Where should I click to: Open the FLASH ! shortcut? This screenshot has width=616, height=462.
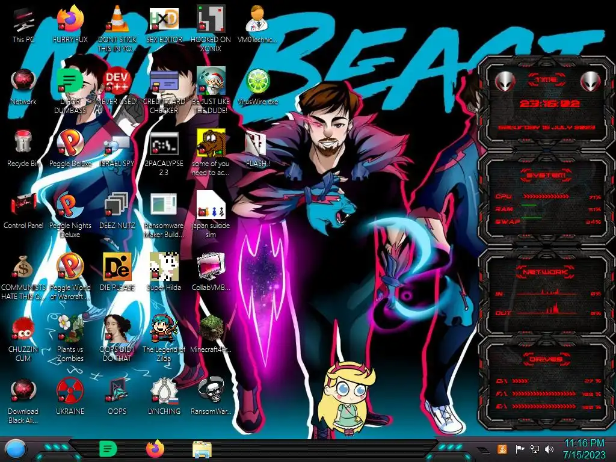pyautogui.click(x=257, y=148)
